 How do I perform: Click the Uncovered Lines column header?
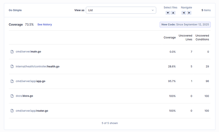tap(186, 38)
